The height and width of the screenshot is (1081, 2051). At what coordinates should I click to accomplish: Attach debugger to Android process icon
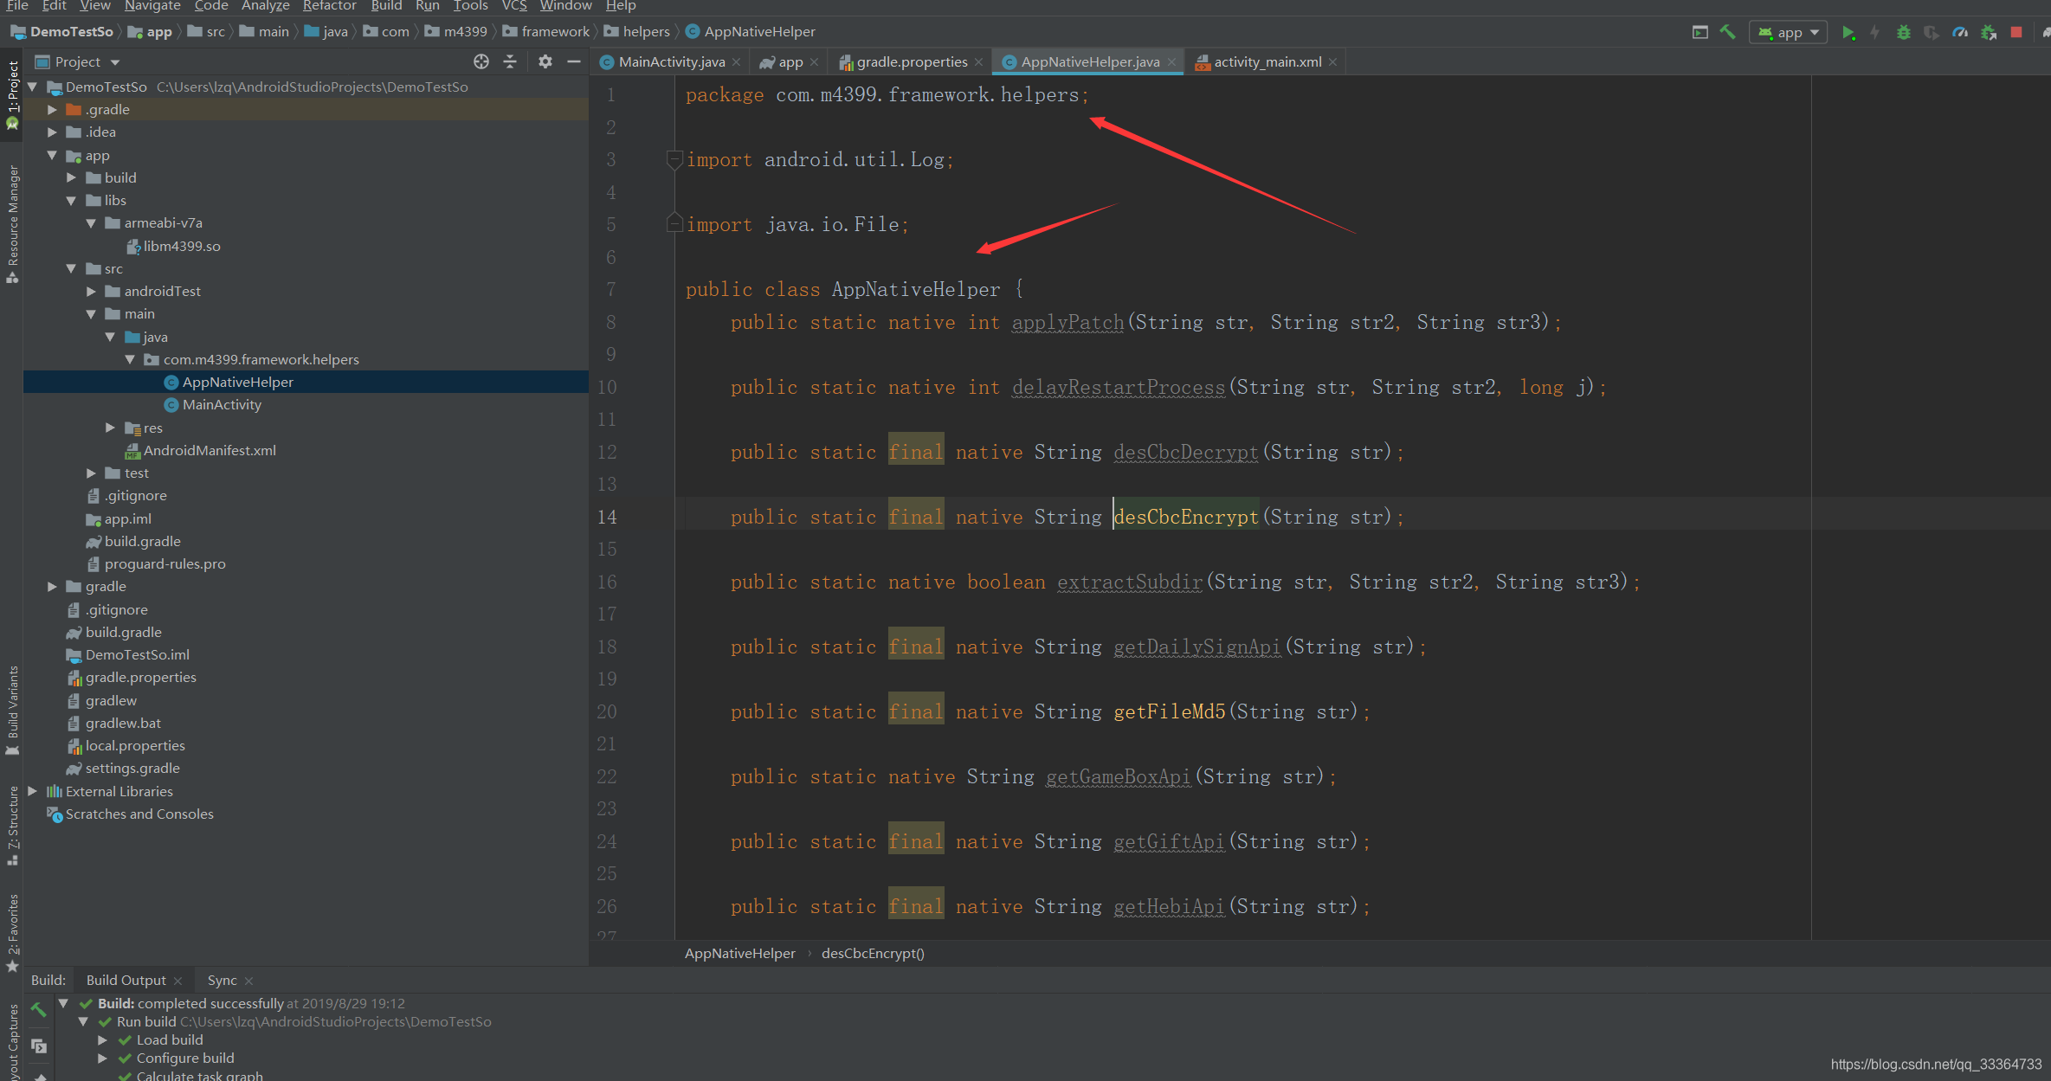1989,32
